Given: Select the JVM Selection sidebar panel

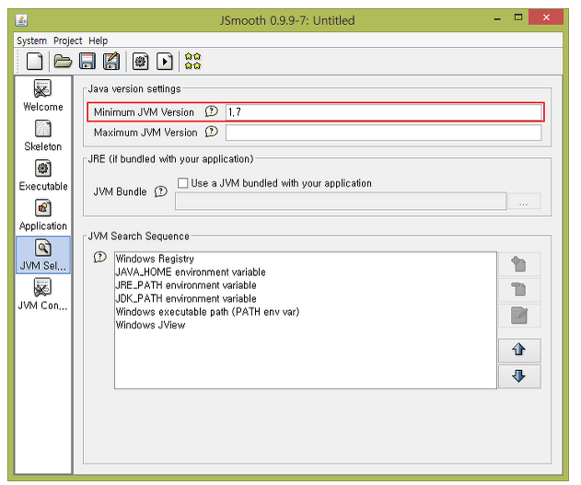Looking at the screenshot, I should 43,255.
